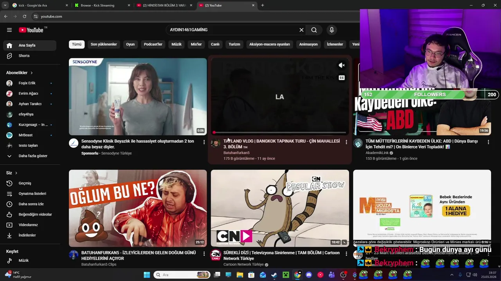Image resolution: width=501 pixels, height=281 pixels.
Task: Reload the page with the refresh icon
Action: (x=24, y=16)
